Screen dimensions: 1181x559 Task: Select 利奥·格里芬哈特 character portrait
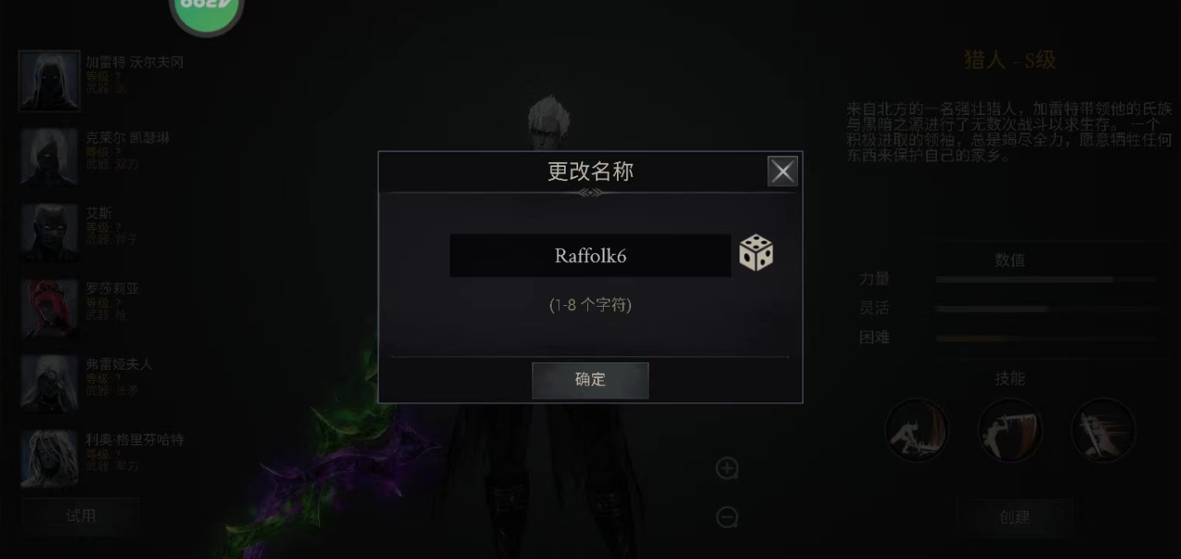pos(50,459)
